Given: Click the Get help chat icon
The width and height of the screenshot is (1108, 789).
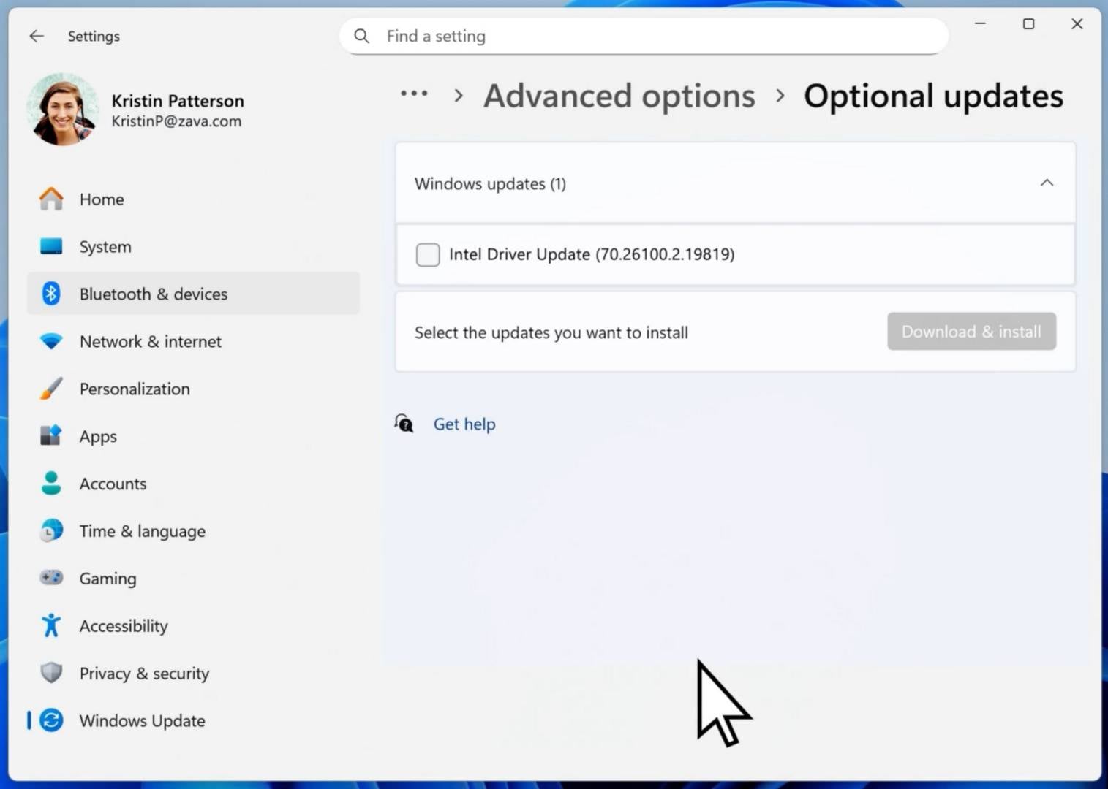Looking at the screenshot, I should [x=404, y=424].
